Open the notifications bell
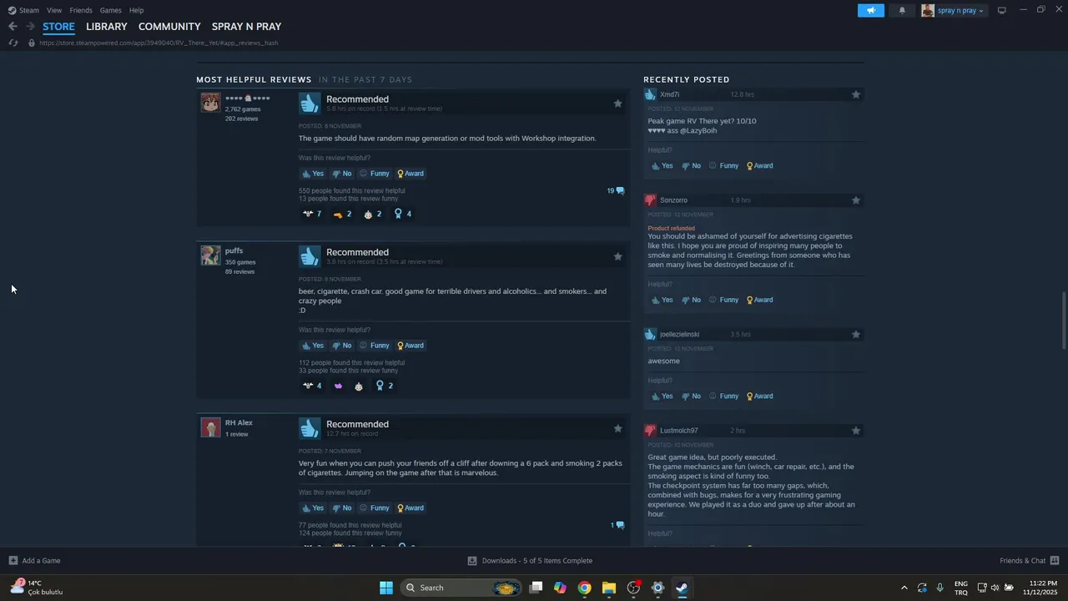Screen dimensions: 1068x601 (x=902, y=10)
